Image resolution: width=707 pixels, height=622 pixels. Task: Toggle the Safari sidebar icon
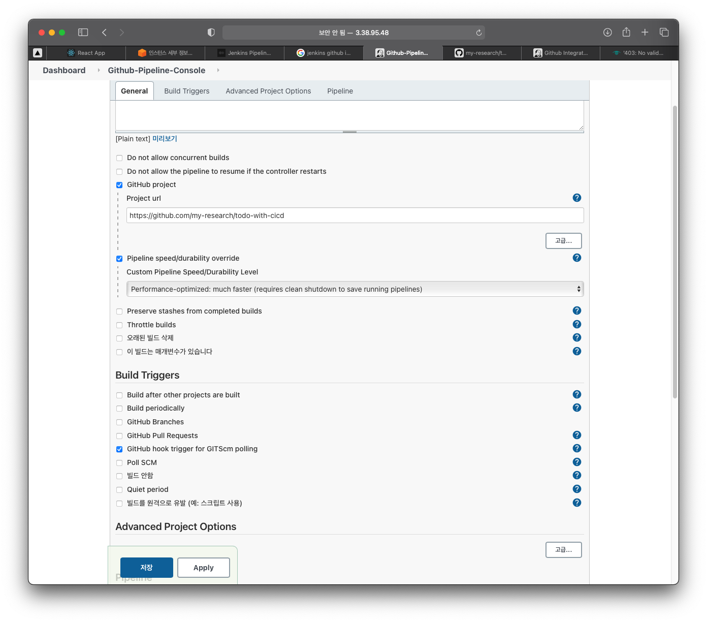click(83, 33)
